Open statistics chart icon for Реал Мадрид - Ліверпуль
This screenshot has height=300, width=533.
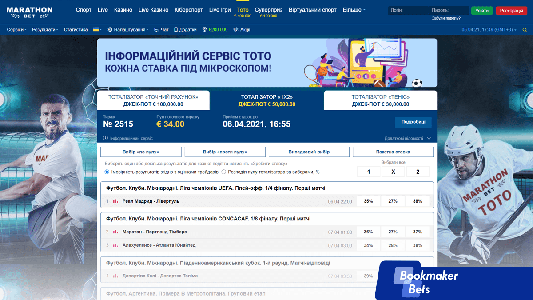tap(115, 201)
